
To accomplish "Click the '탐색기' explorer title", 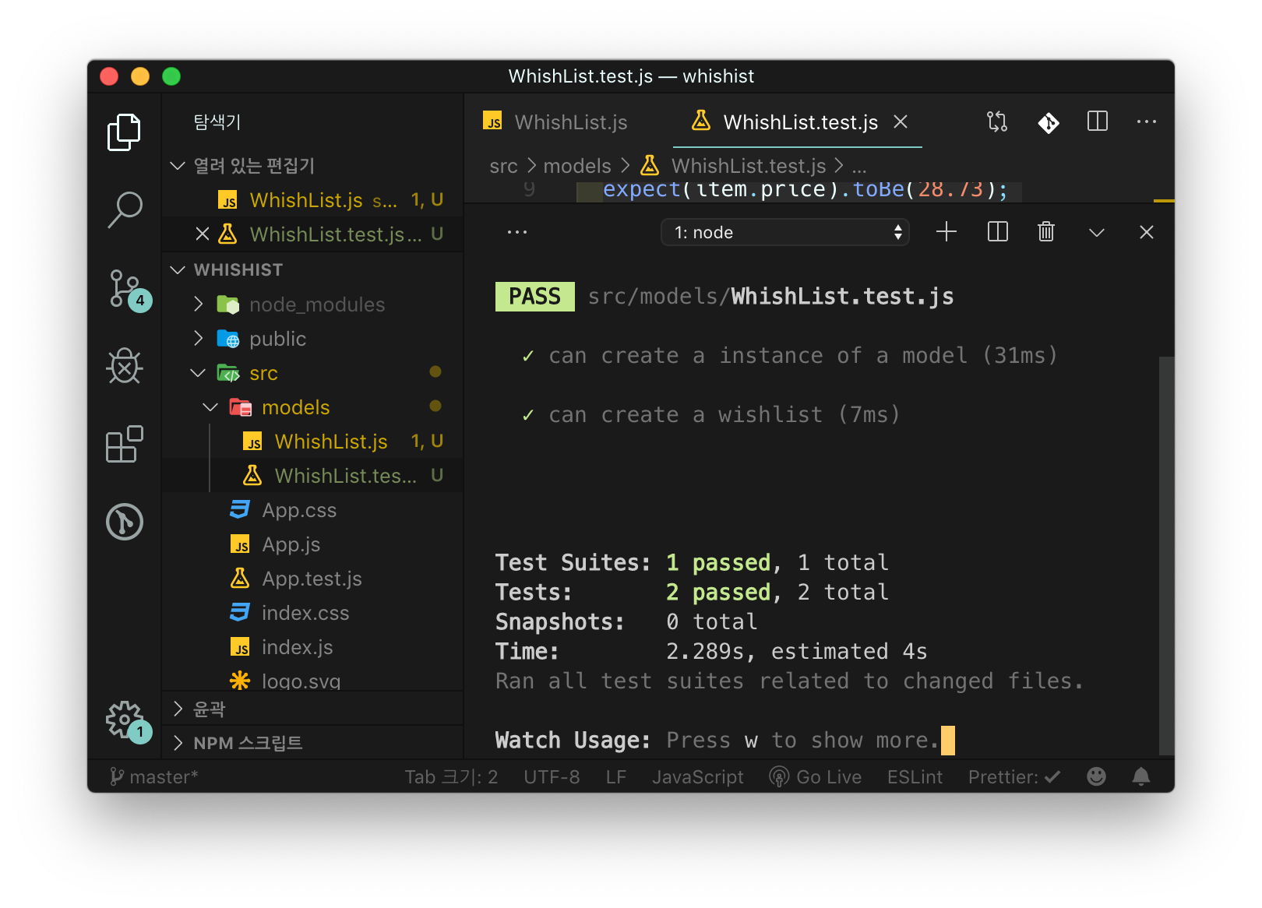I will point(217,121).
